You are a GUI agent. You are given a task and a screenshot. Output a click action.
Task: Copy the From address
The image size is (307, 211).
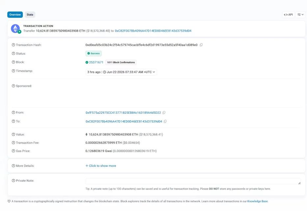(164, 112)
